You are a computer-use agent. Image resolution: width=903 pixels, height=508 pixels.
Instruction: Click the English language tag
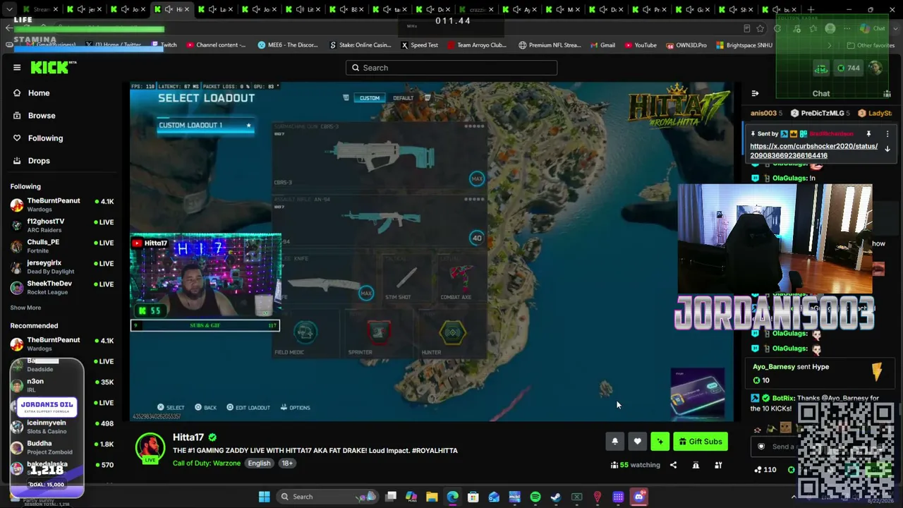pos(259,464)
